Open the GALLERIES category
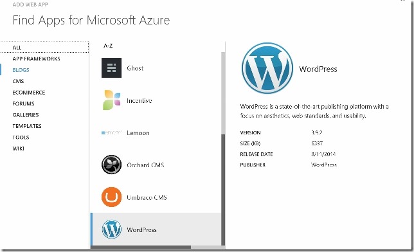 tap(25, 115)
